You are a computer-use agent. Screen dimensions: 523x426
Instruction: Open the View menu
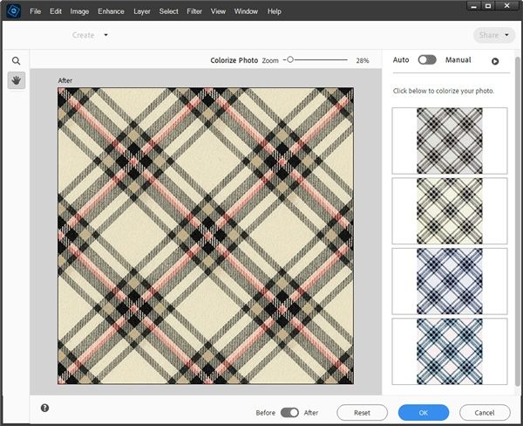218,11
